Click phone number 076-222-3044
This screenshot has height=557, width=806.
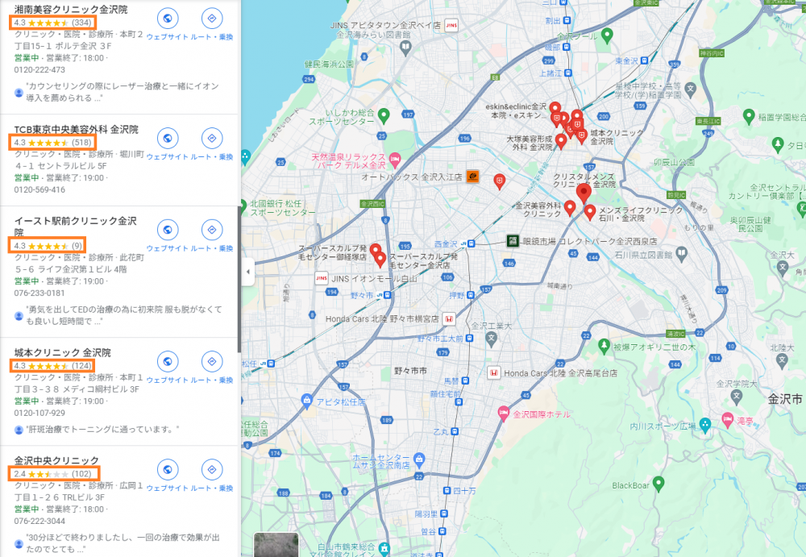click(39, 521)
